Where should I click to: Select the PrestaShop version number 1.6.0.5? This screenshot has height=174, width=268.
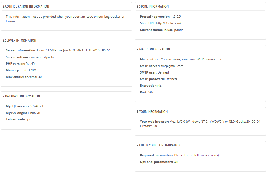pyautogui.click(x=176, y=17)
